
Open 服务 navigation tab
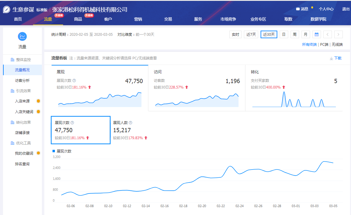point(198,19)
